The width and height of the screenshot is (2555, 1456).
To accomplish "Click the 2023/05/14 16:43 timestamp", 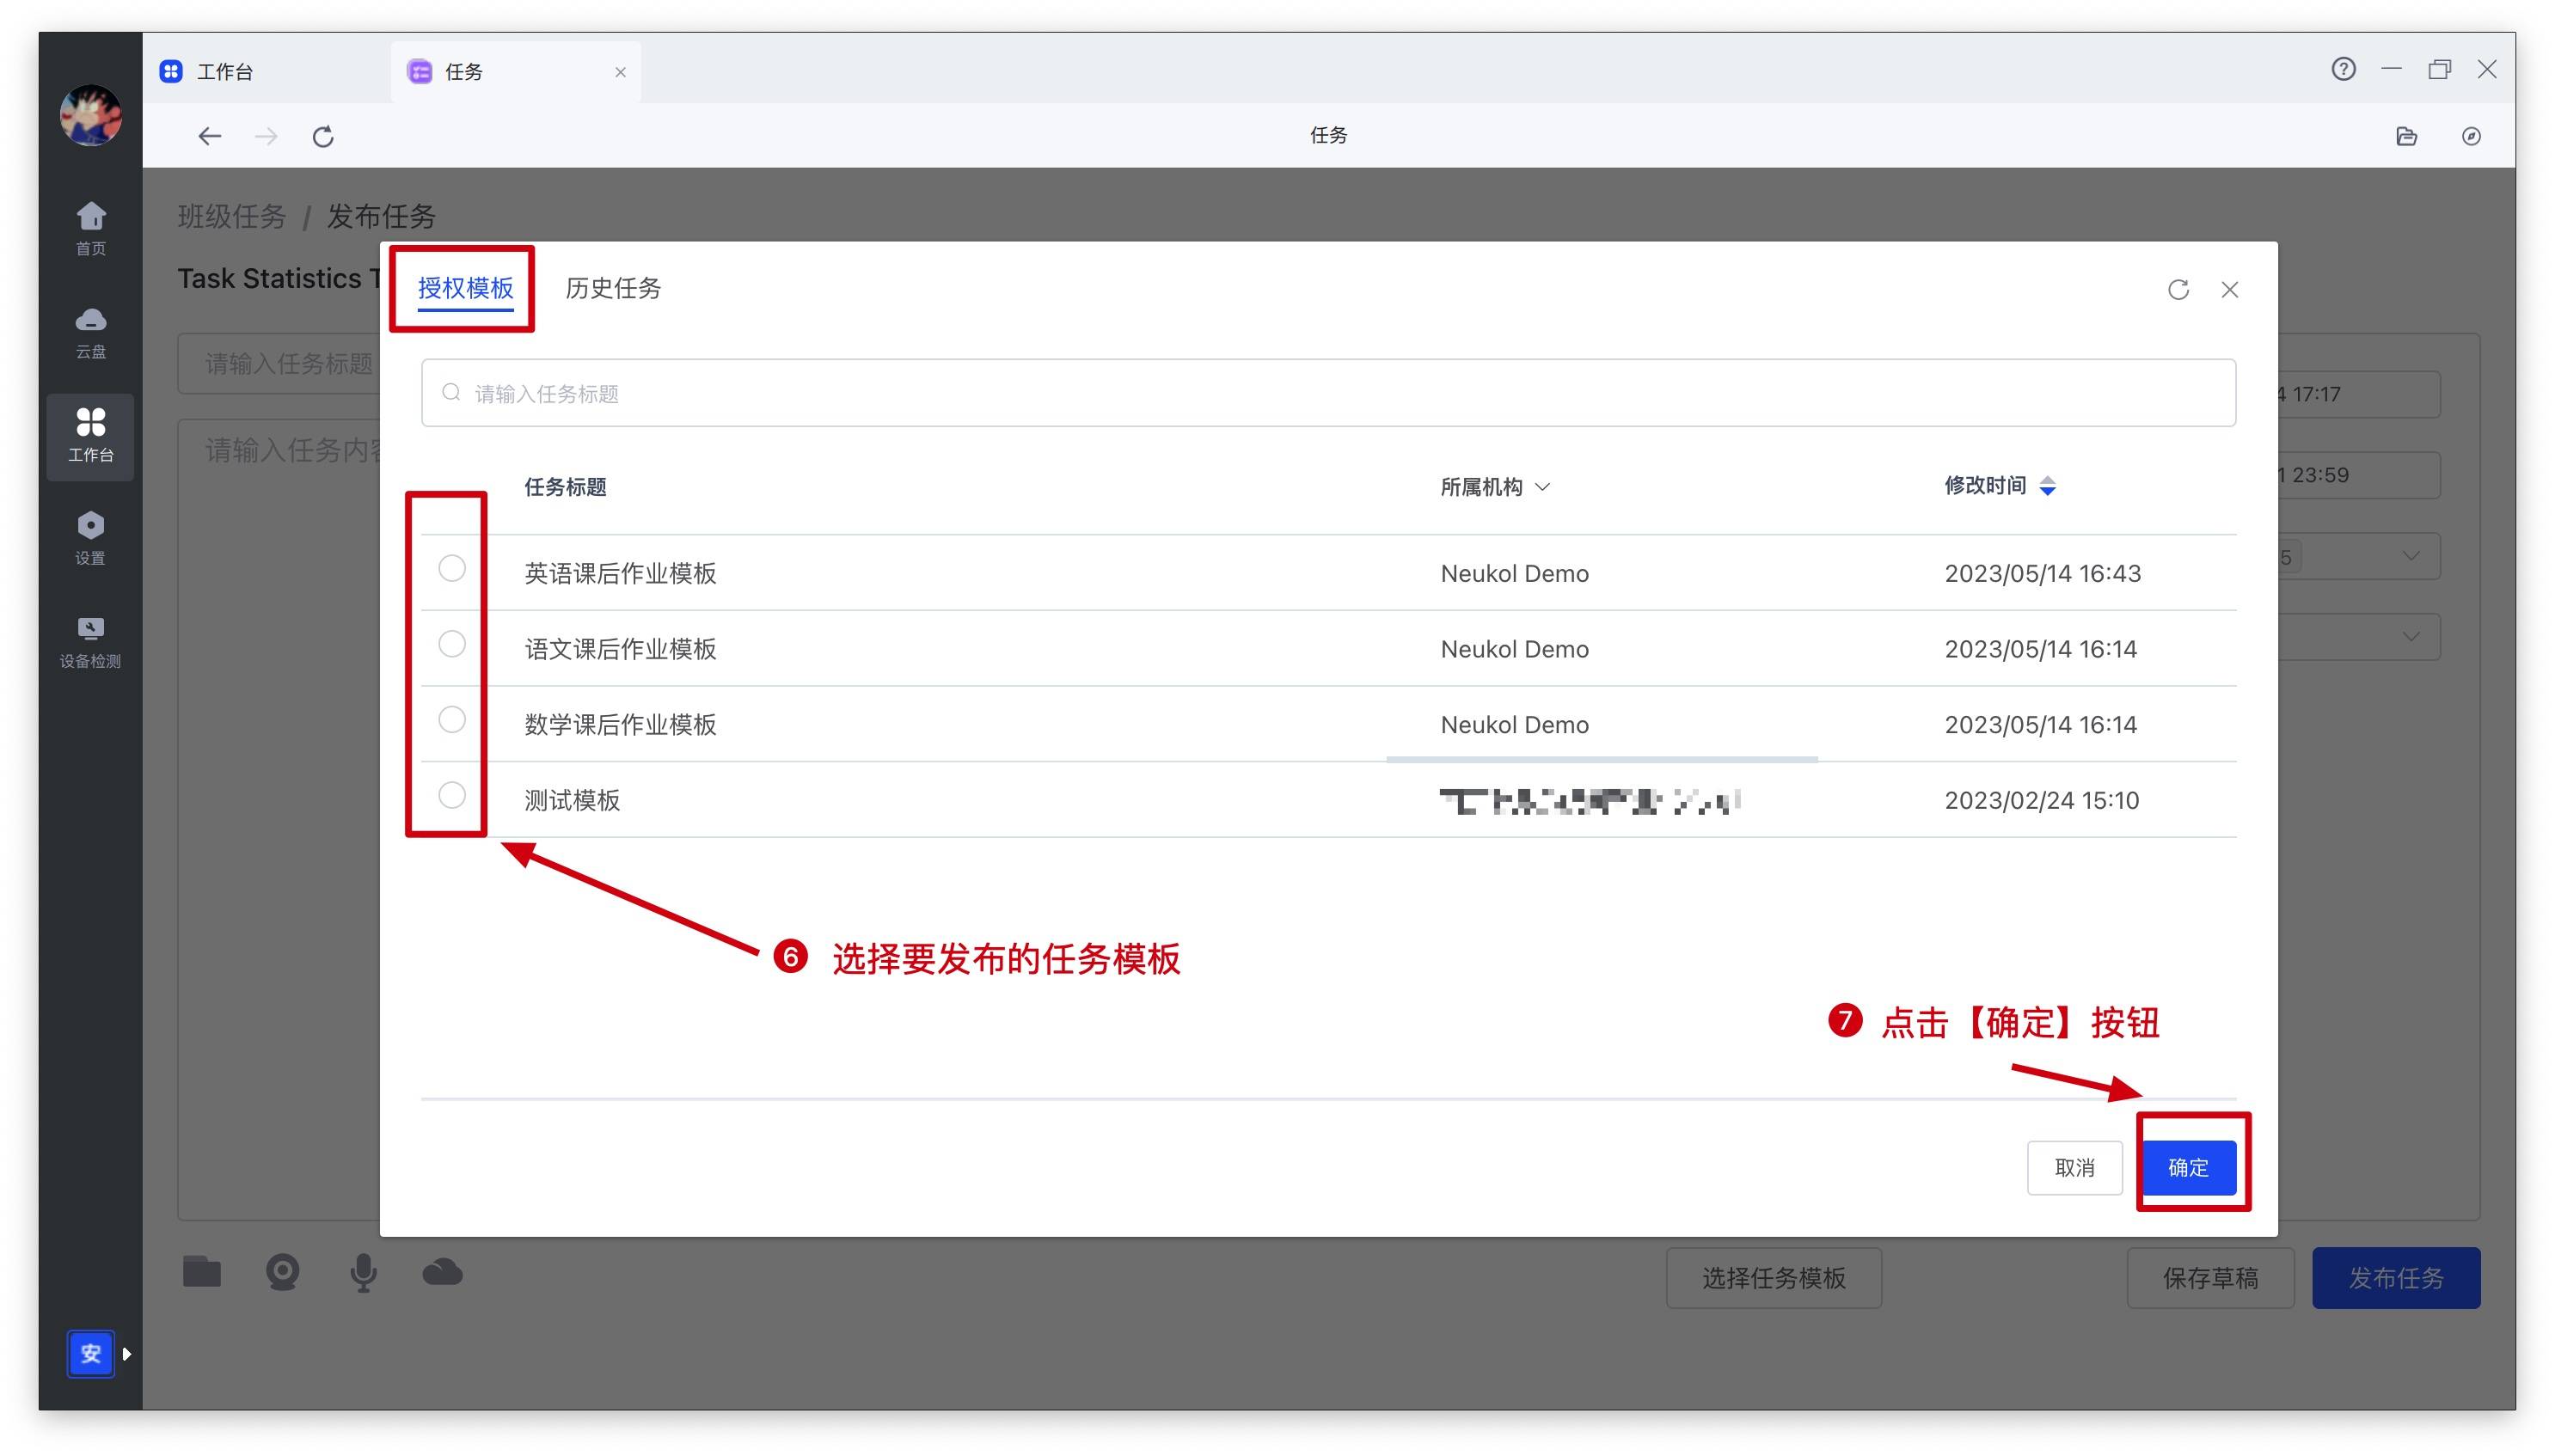I will coord(2042,573).
